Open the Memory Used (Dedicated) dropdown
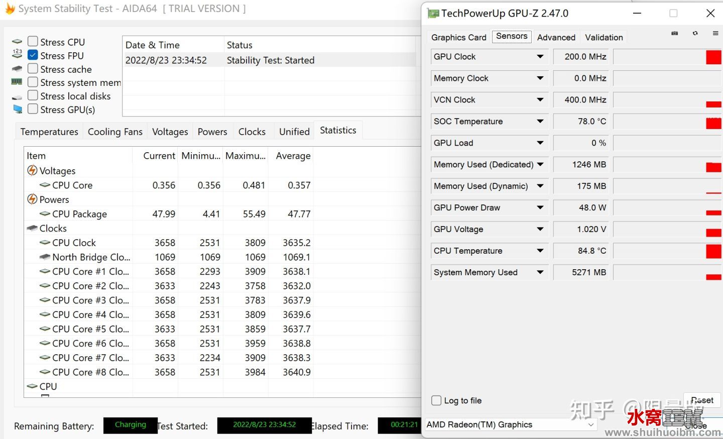The image size is (723, 439). 540,165
